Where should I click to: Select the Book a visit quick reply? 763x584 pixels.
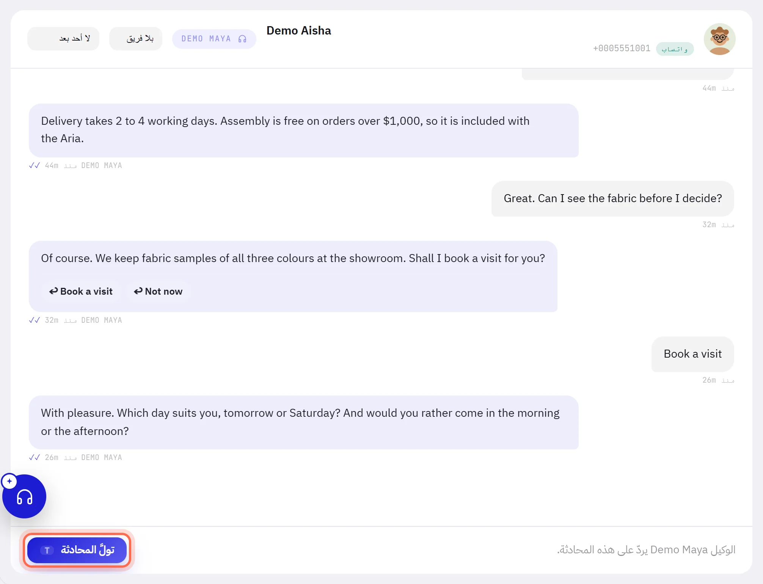click(x=81, y=291)
